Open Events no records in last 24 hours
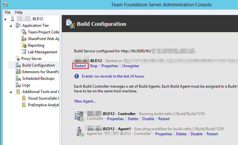The height and width of the screenshot is (145, 238). 113,76
